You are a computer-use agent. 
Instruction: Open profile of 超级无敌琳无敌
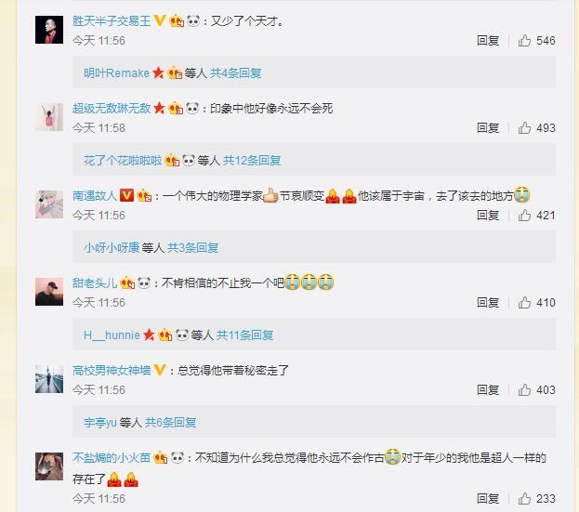[112, 108]
